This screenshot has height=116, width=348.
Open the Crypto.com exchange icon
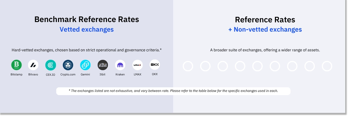click(x=68, y=65)
